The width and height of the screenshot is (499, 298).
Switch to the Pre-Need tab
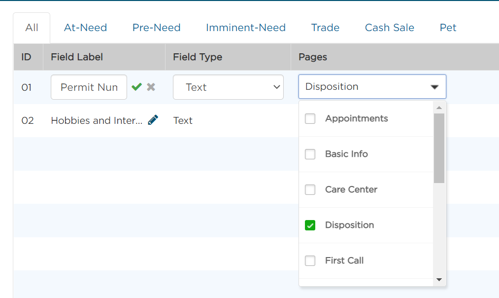(x=156, y=28)
